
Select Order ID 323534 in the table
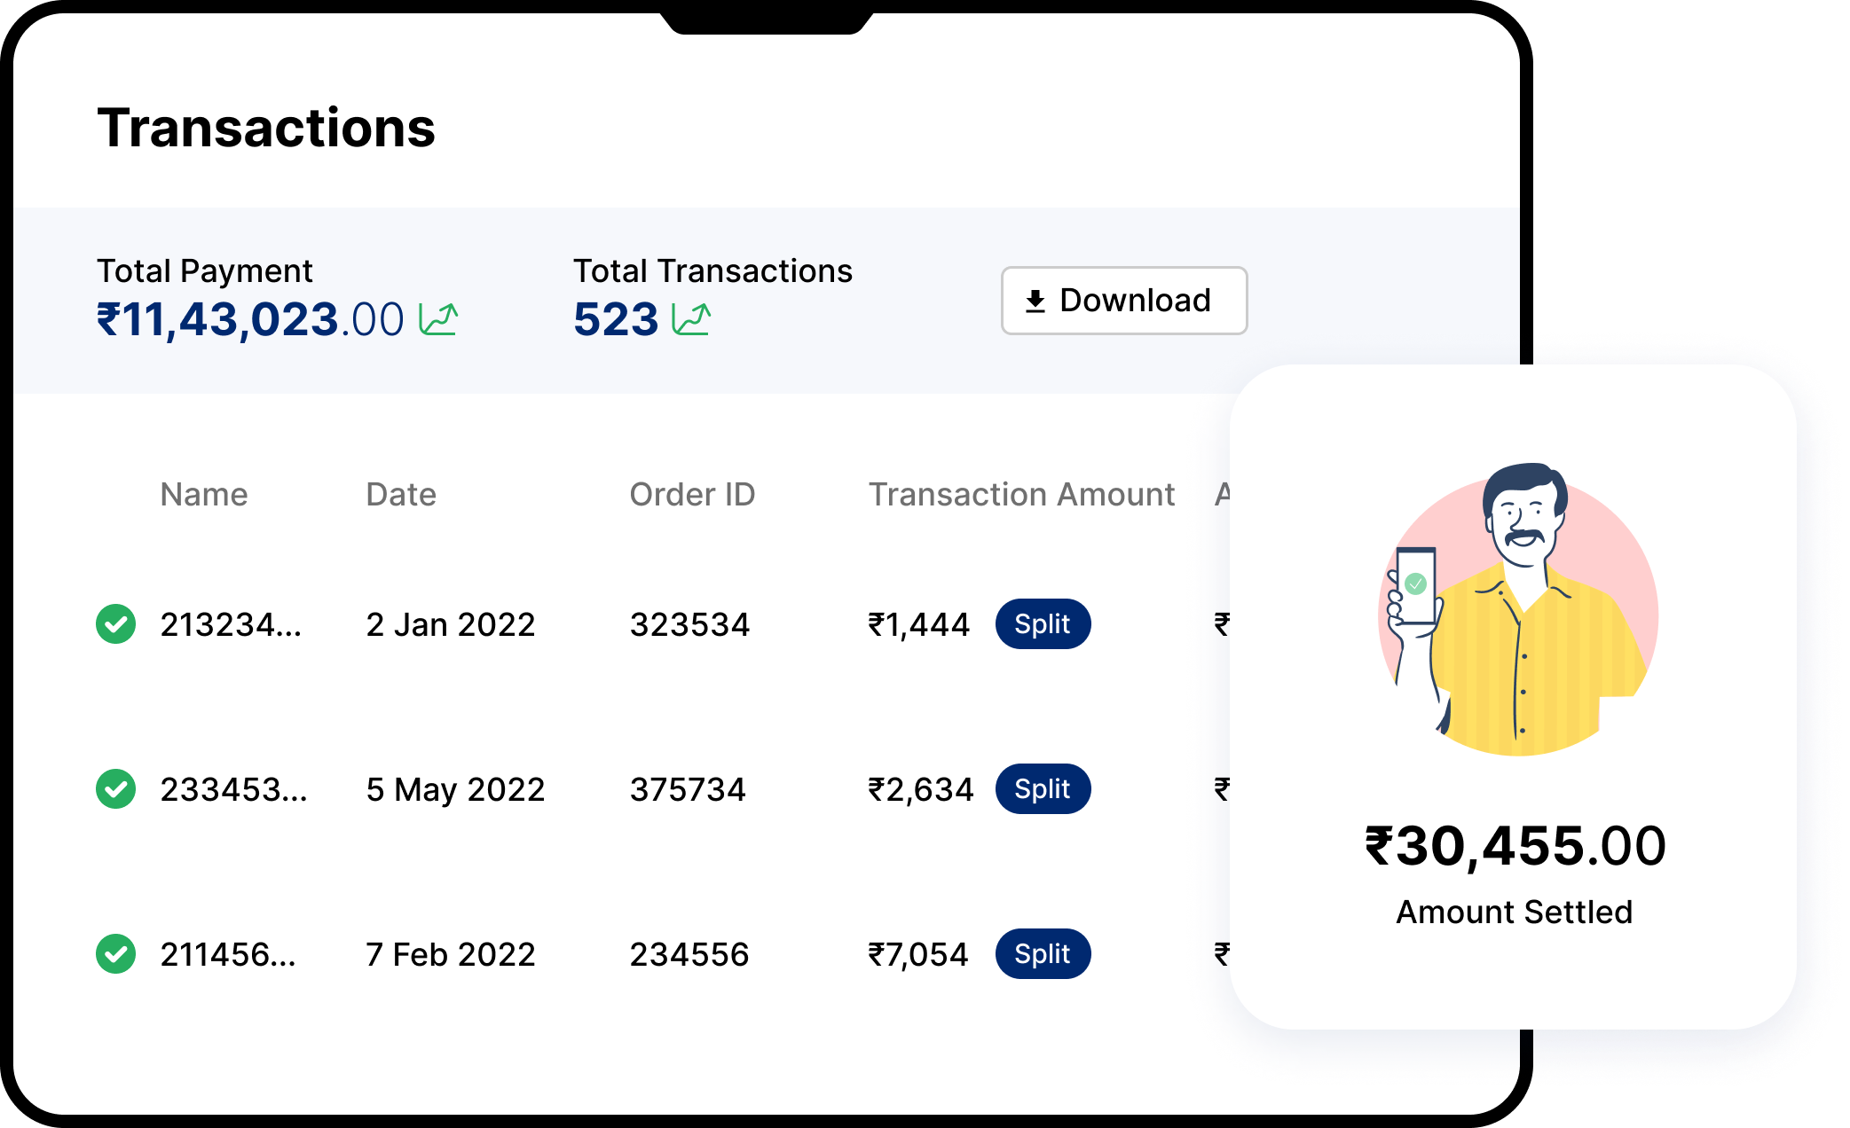click(x=691, y=624)
